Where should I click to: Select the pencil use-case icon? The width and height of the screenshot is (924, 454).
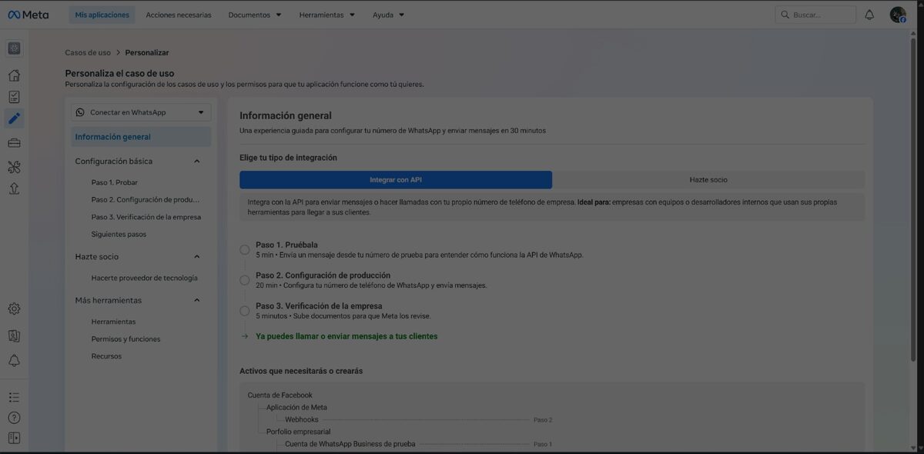14,119
